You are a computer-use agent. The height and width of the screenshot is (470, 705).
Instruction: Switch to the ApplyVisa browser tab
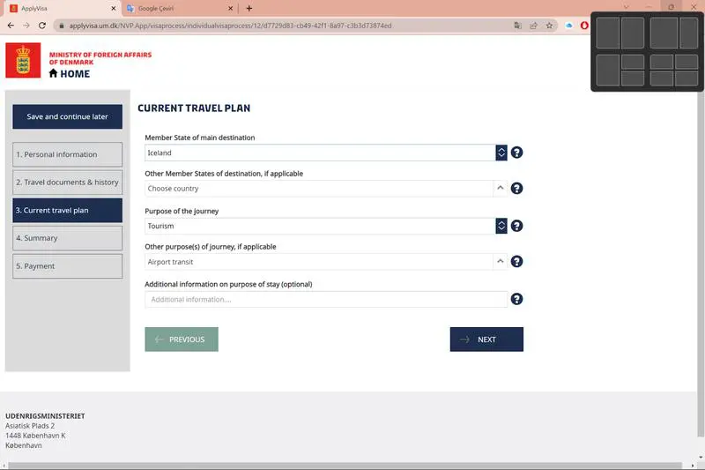pos(62,8)
